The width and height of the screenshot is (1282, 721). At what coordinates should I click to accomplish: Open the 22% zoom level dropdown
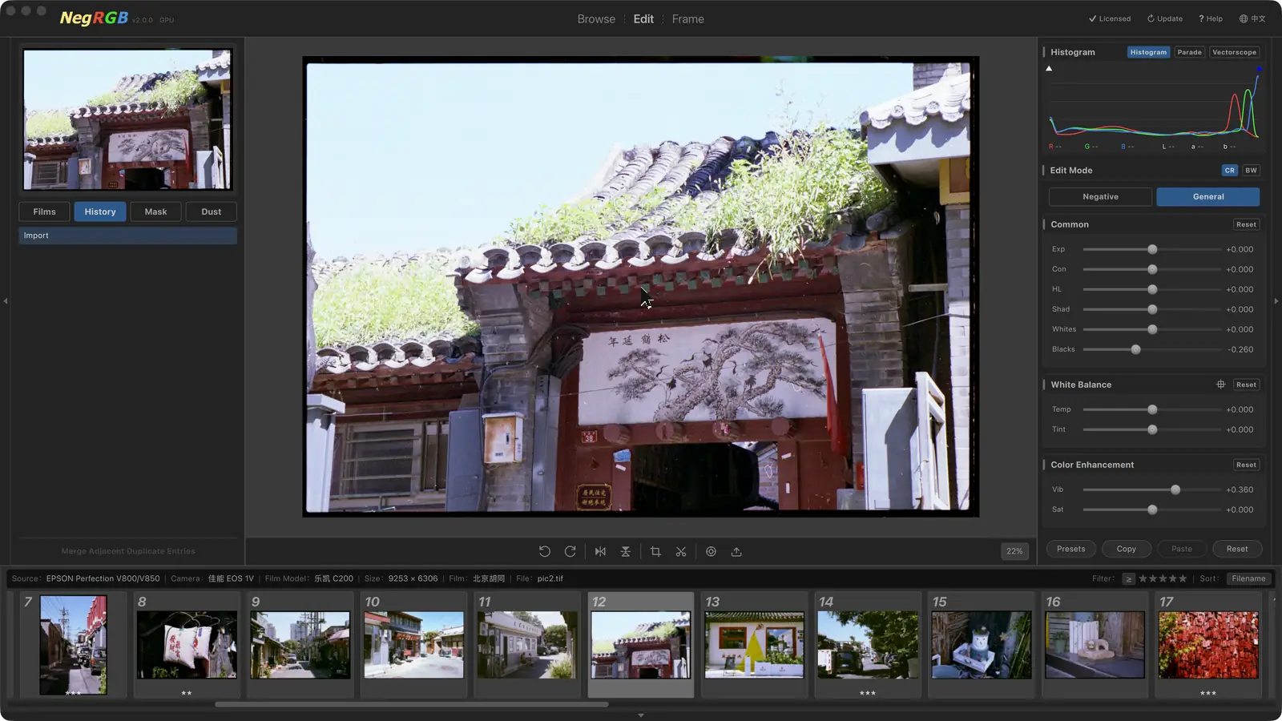(x=1014, y=551)
